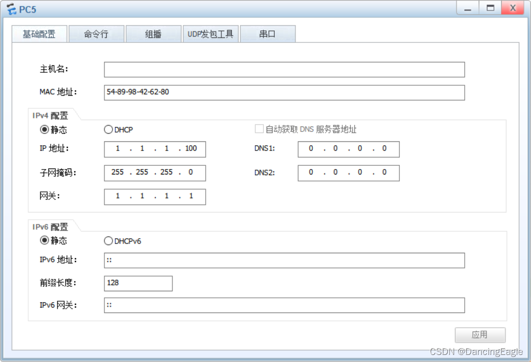The image size is (531, 362).
Task: Click the IPv6 配置 group label
Action: click(x=50, y=227)
